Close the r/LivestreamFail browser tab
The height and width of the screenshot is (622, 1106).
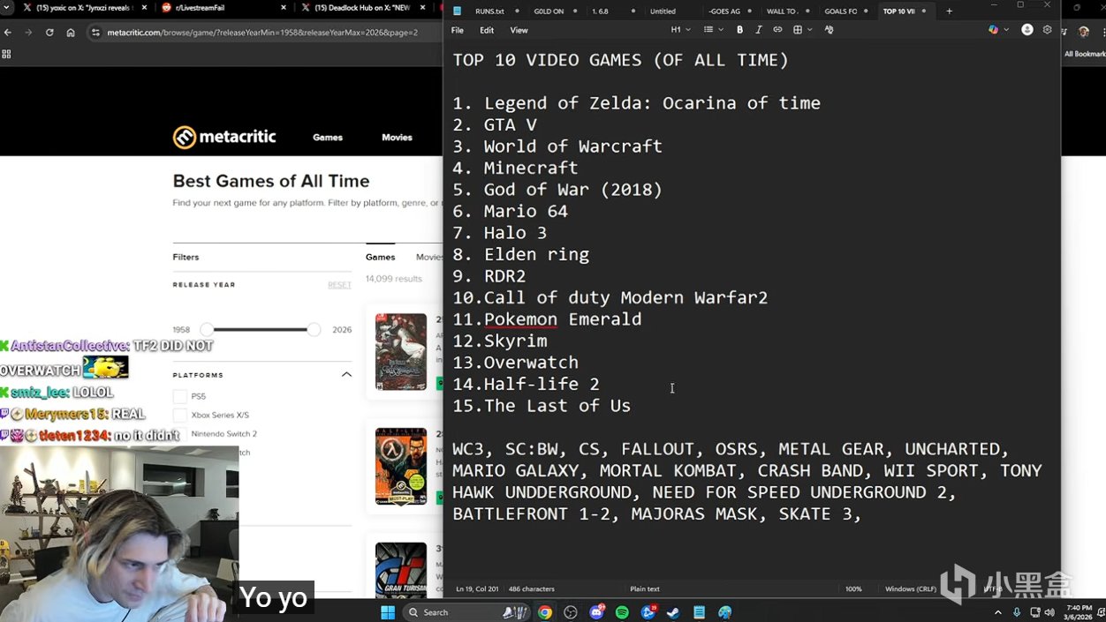point(284,8)
